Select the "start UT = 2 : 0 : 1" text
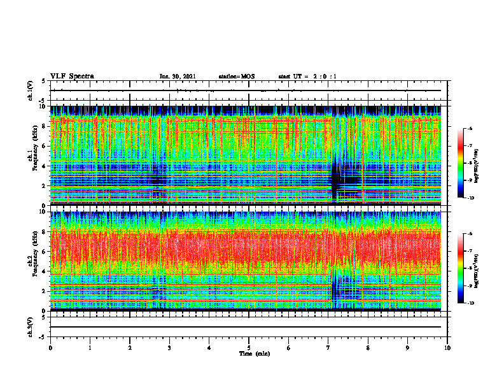The width and height of the screenshot is (504, 390). pos(307,76)
